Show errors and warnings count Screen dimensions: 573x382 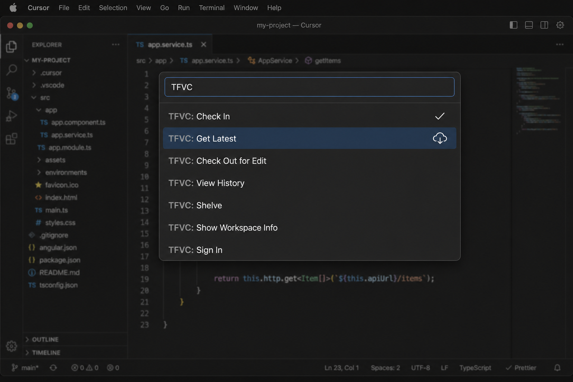pos(85,367)
